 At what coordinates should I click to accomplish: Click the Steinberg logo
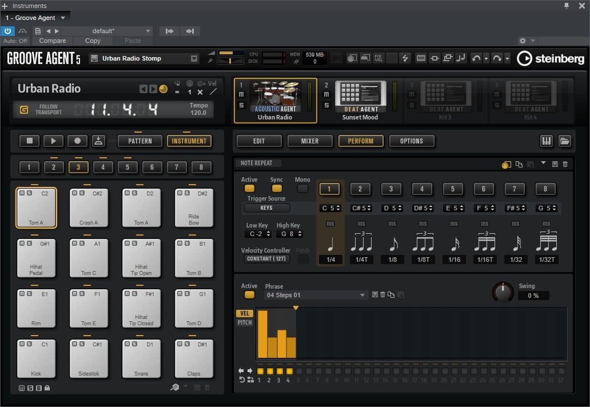551,59
